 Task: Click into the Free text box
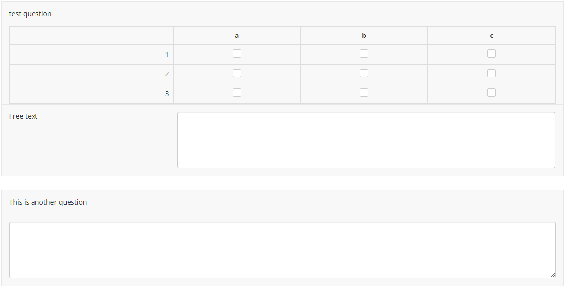click(x=366, y=140)
